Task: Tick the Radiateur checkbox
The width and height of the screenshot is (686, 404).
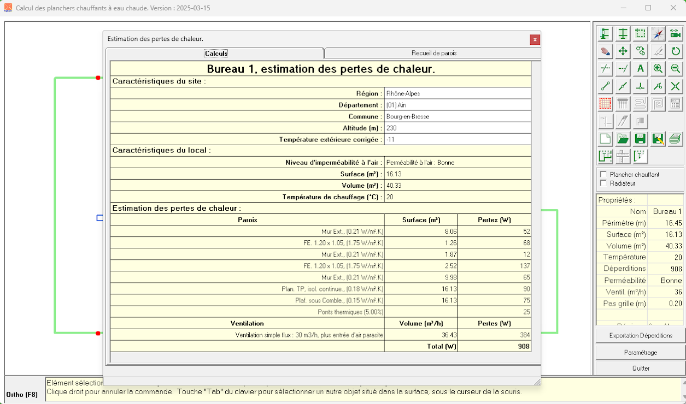Action: click(x=603, y=183)
